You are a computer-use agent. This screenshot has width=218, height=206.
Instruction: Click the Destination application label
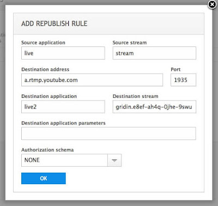(x=49, y=96)
